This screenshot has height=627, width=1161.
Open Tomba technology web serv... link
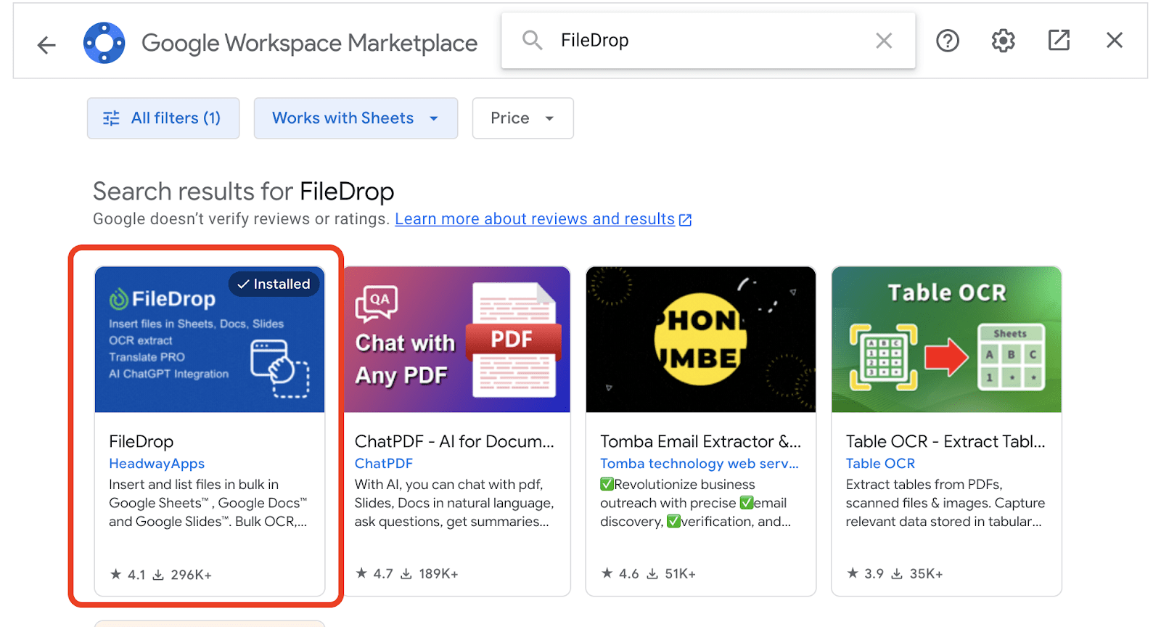700,464
